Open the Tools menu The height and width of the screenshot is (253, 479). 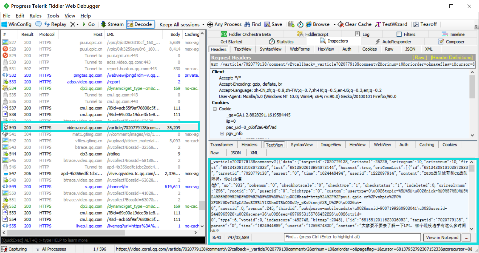[53, 16]
